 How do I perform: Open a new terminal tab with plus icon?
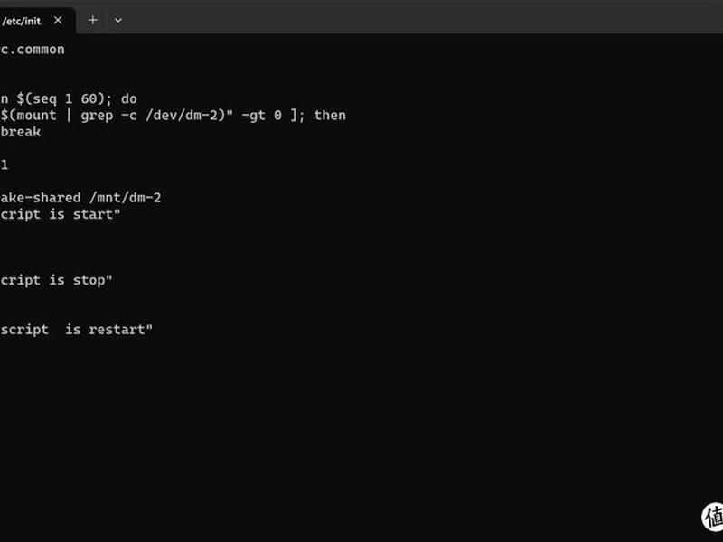coord(93,20)
